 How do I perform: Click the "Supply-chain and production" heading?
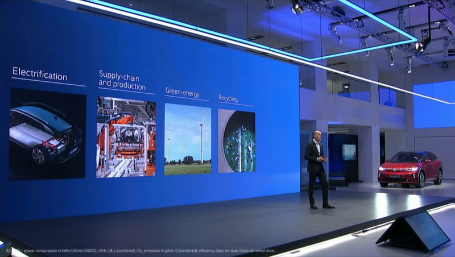pyautogui.click(x=122, y=80)
